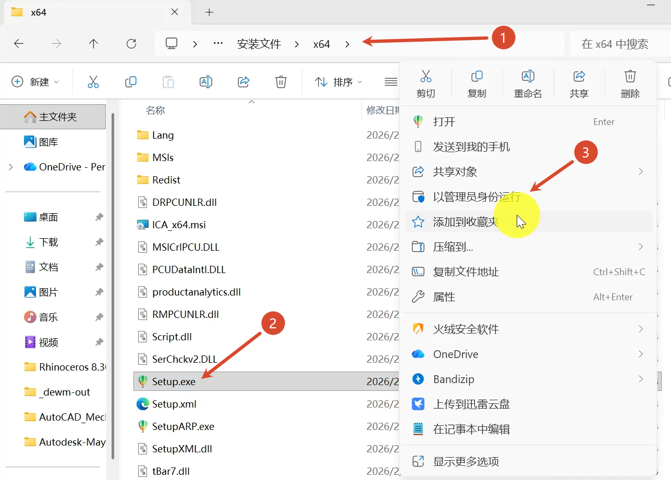Select the Lang folder
The width and height of the screenshot is (671, 480).
(155, 136)
